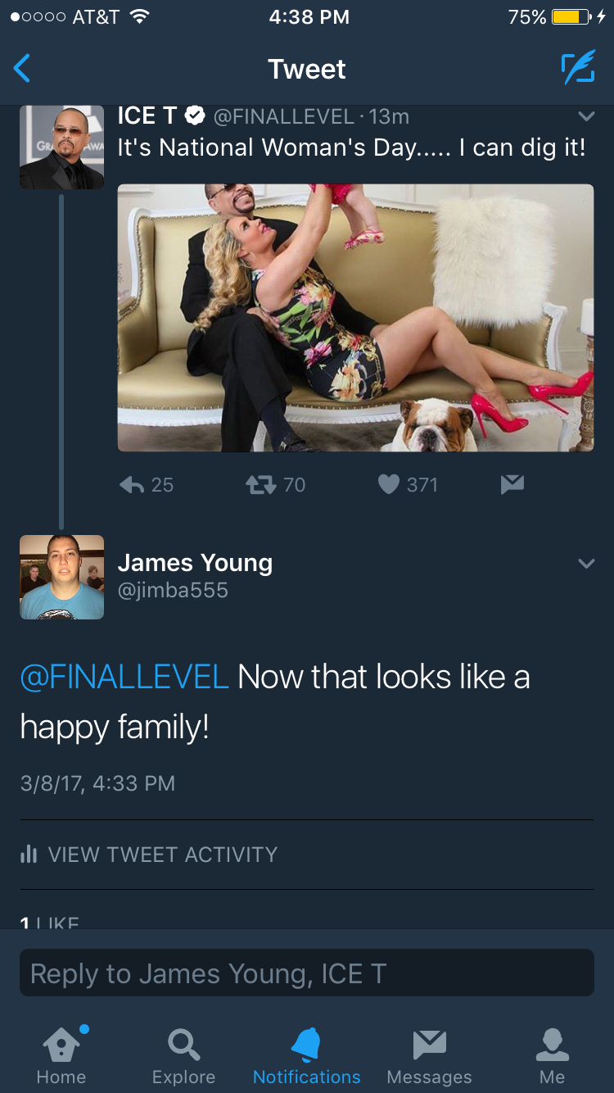Tap ICE T's profile avatar
This screenshot has height=1093, width=614.
click(61, 147)
